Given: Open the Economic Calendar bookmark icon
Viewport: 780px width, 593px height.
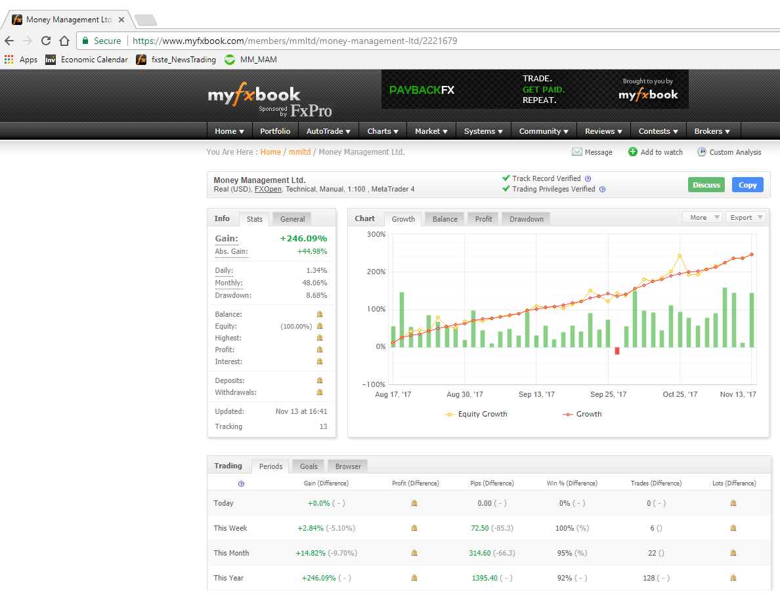Looking at the screenshot, I should (51, 60).
